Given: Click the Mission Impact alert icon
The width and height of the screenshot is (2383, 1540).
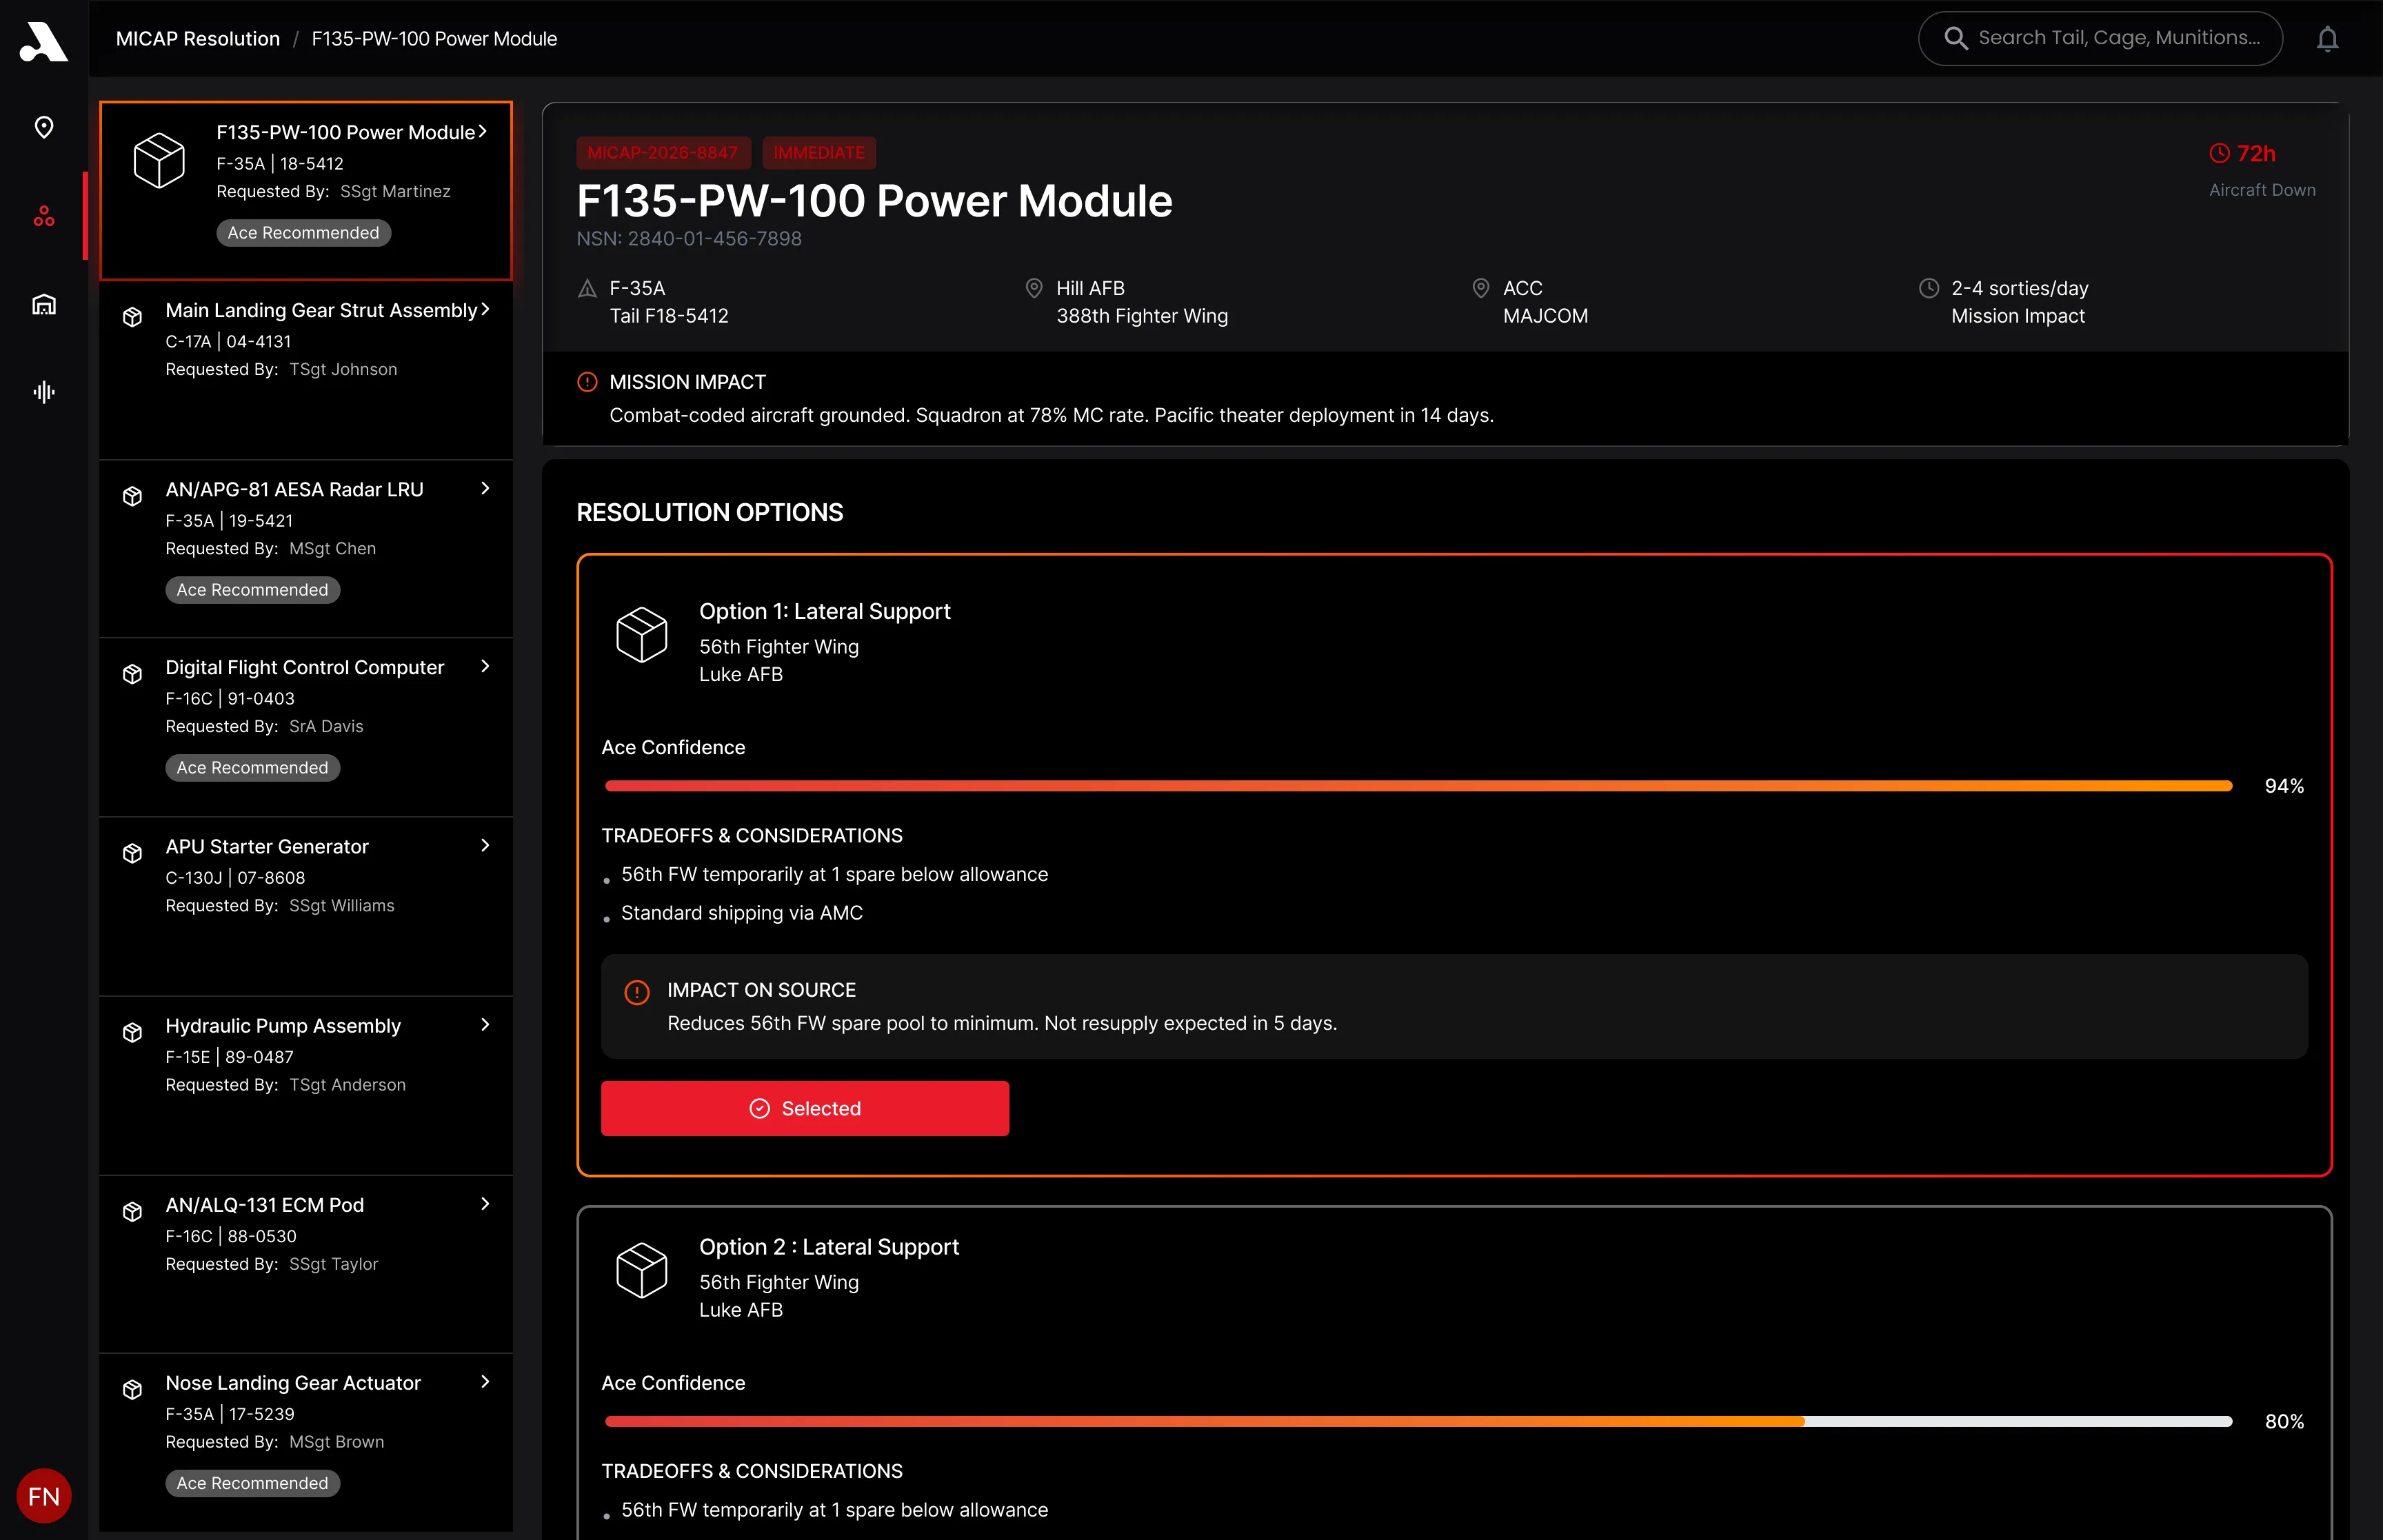Looking at the screenshot, I should coord(587,382).
